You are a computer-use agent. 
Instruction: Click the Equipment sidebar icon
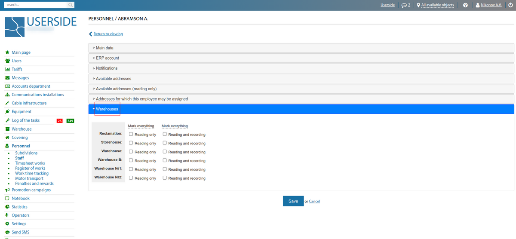click(7, 112)
